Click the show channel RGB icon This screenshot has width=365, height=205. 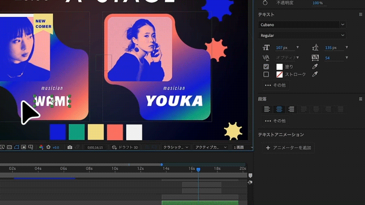41,147
